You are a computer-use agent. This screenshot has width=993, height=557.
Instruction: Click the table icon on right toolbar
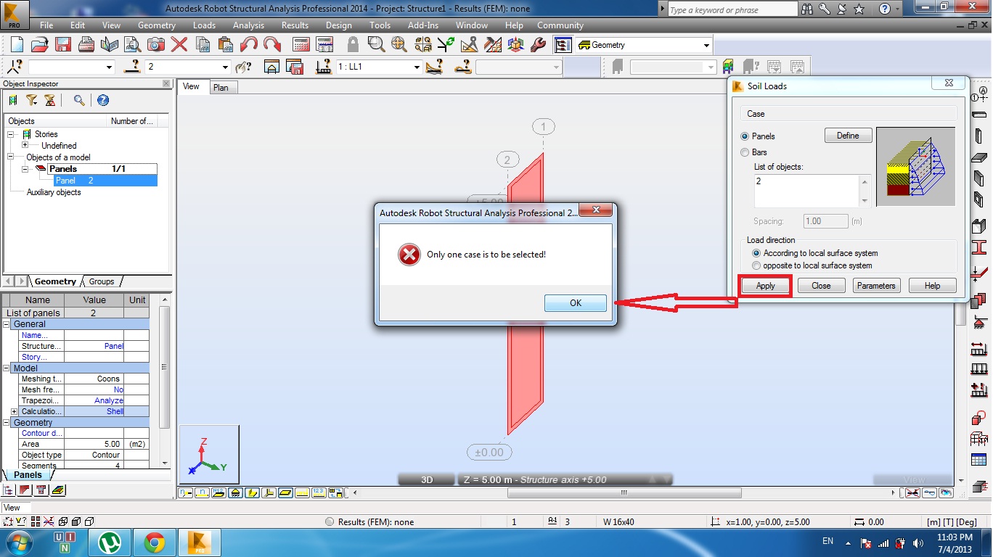[978, 461]
